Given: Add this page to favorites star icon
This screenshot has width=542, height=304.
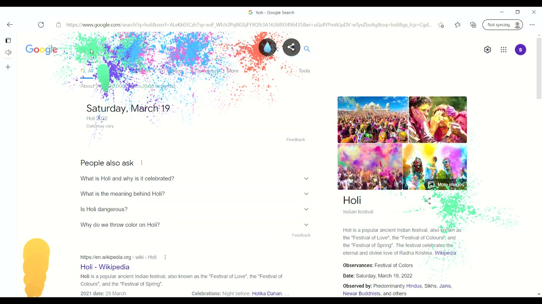Looking at the screenshot, I should 441,25.
